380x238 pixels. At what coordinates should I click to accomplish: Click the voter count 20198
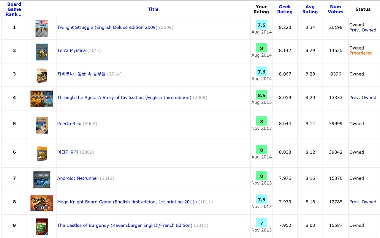(336, 27)
